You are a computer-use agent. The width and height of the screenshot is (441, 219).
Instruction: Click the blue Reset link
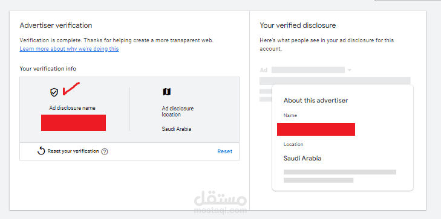click(x=224, y=151)
